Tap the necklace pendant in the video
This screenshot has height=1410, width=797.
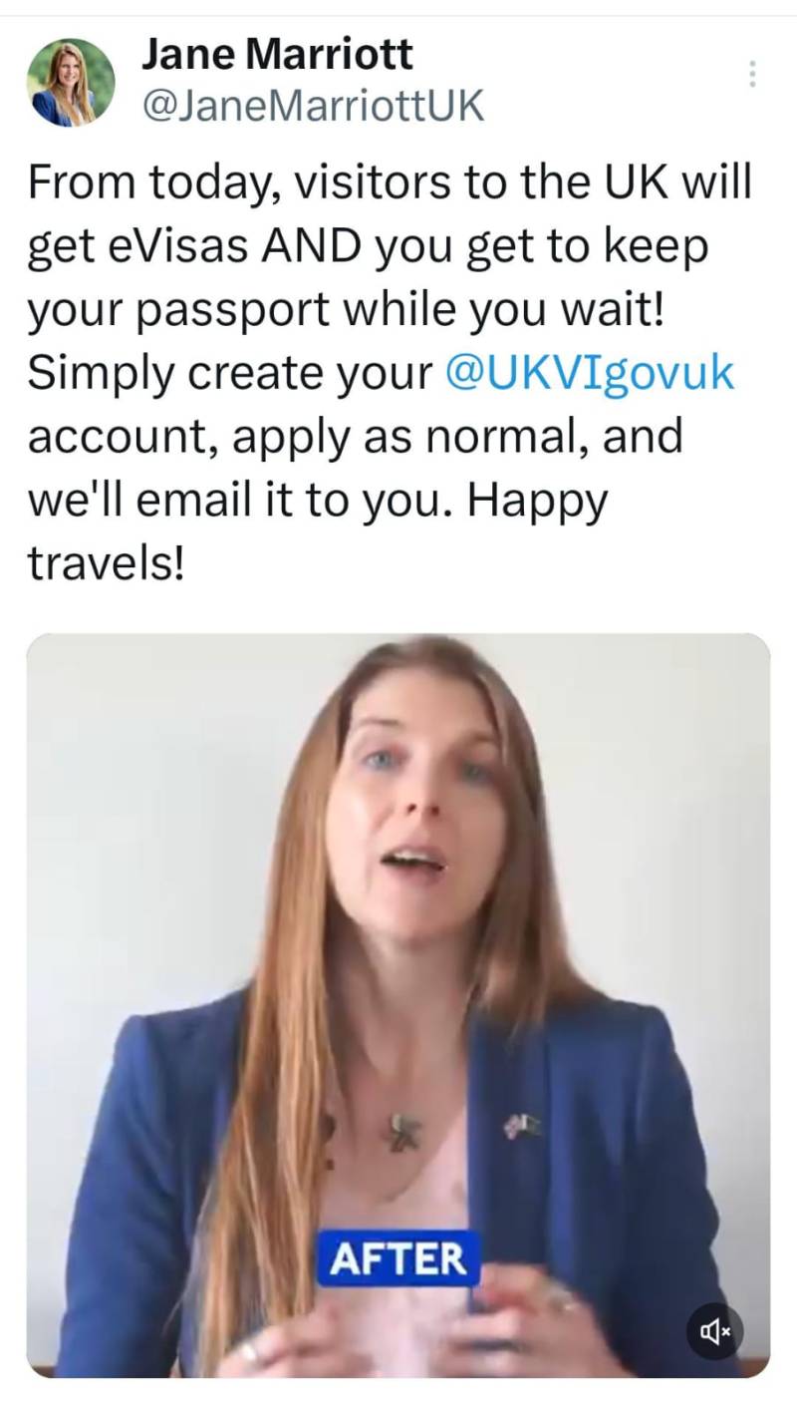pyautogui.click(x=405, y=1131)
